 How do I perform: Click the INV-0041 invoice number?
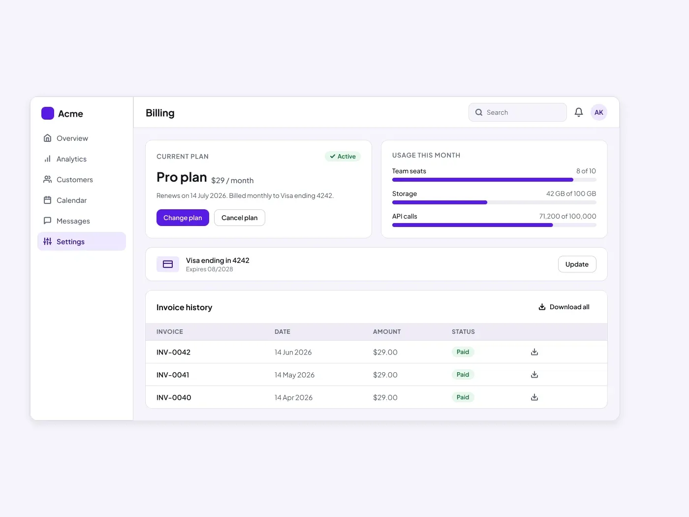tap(173, 375)
